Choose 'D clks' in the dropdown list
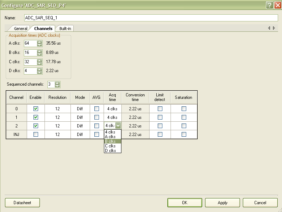This screenshot has width=282, height=212. 113,151
